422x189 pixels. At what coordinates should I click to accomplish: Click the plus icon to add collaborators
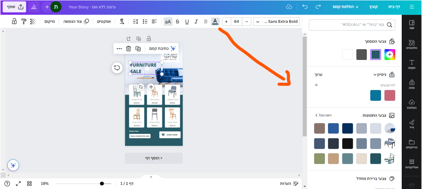(47, 7)
